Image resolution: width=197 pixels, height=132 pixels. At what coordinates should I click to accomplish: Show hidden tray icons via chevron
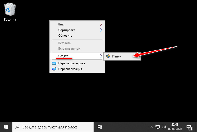coord(151,127)
